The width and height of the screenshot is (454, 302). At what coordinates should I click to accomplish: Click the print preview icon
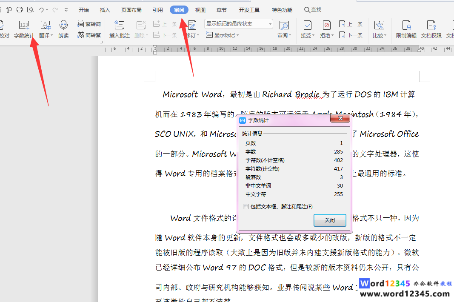click(x=30, y=10)
